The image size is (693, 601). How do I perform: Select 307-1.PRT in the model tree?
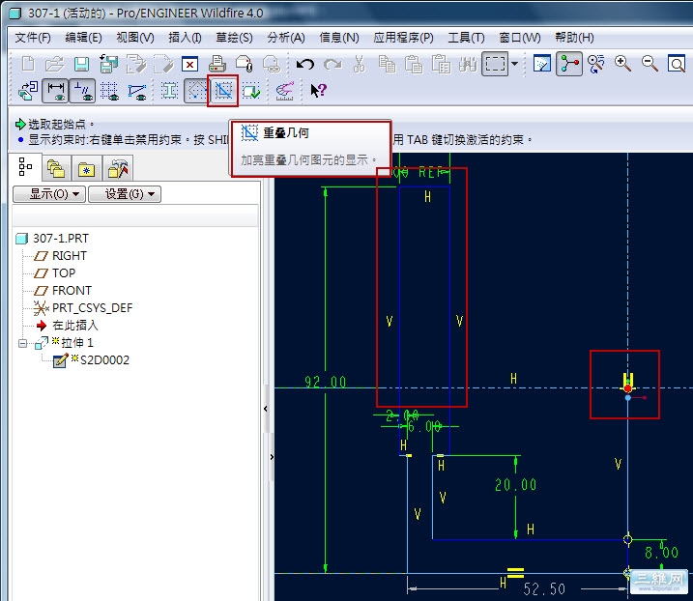[x=52, y=239]
